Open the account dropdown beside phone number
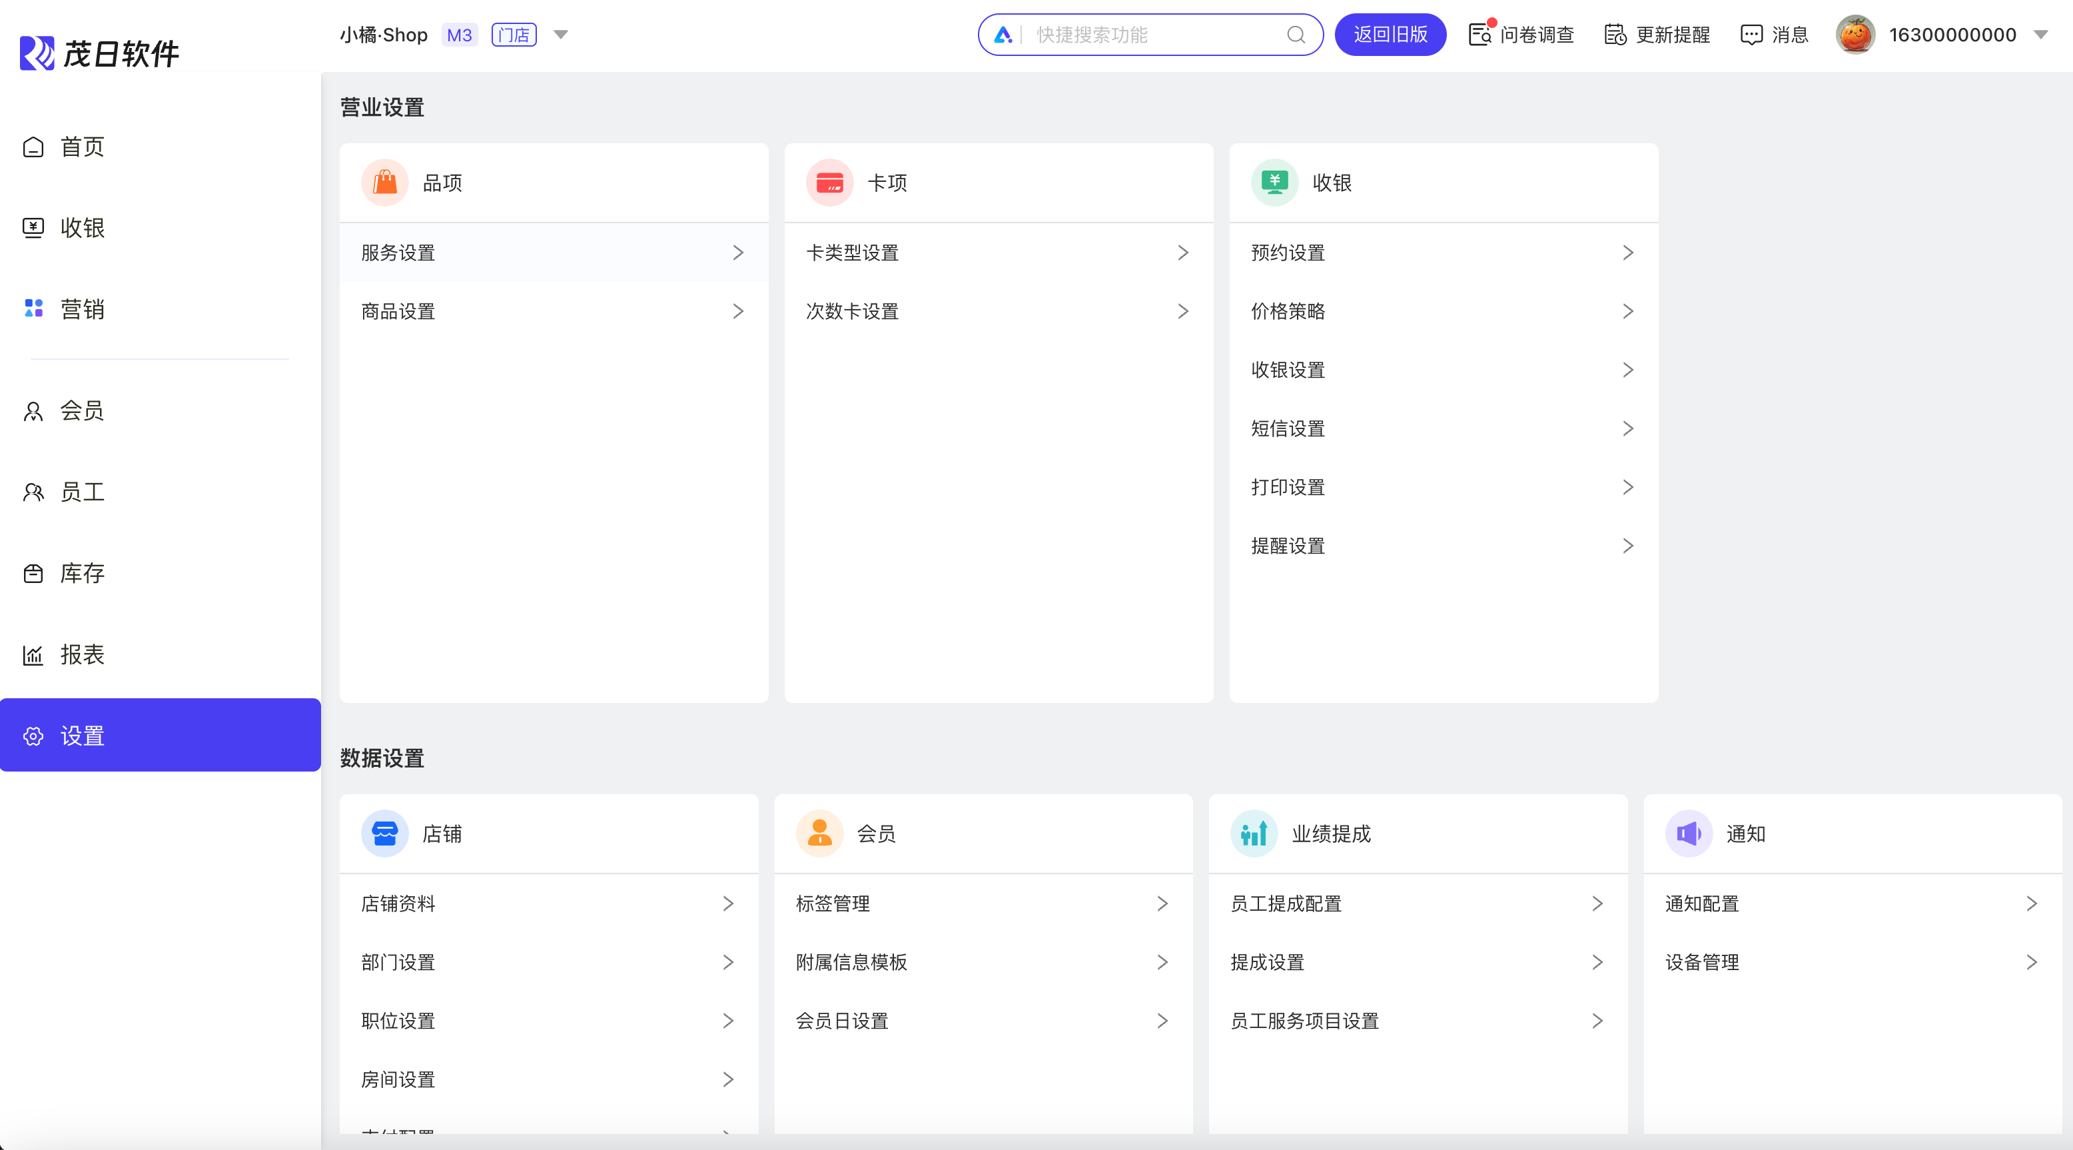 tap(2041, 35)
